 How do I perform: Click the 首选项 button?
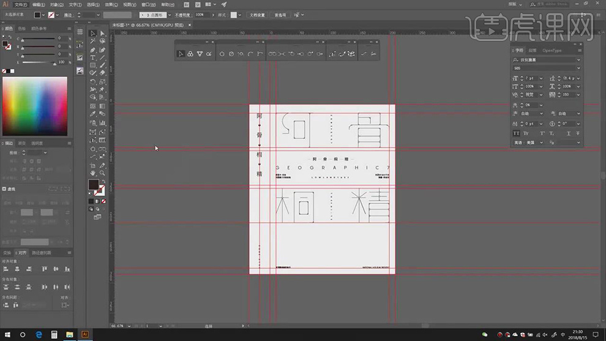tap(280, 15)
